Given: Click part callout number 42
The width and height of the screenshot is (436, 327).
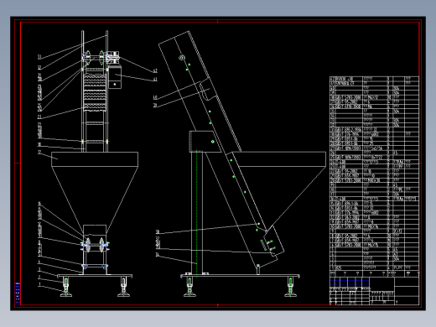Looking at the screenshot, I should (155, 71).
